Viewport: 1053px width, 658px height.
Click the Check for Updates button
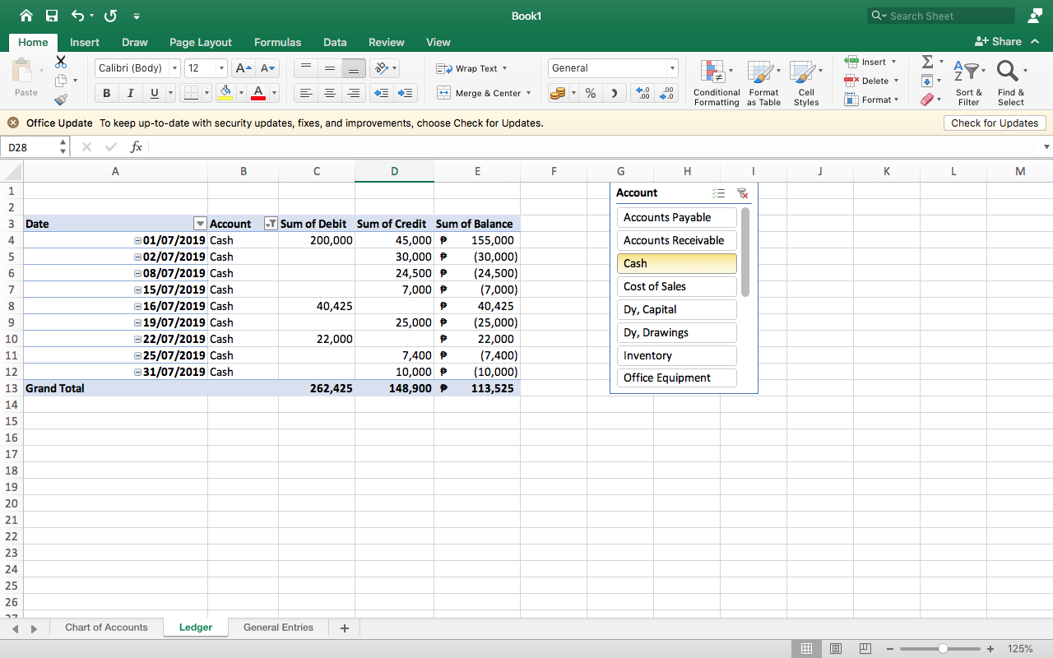(x=995, y=123)
